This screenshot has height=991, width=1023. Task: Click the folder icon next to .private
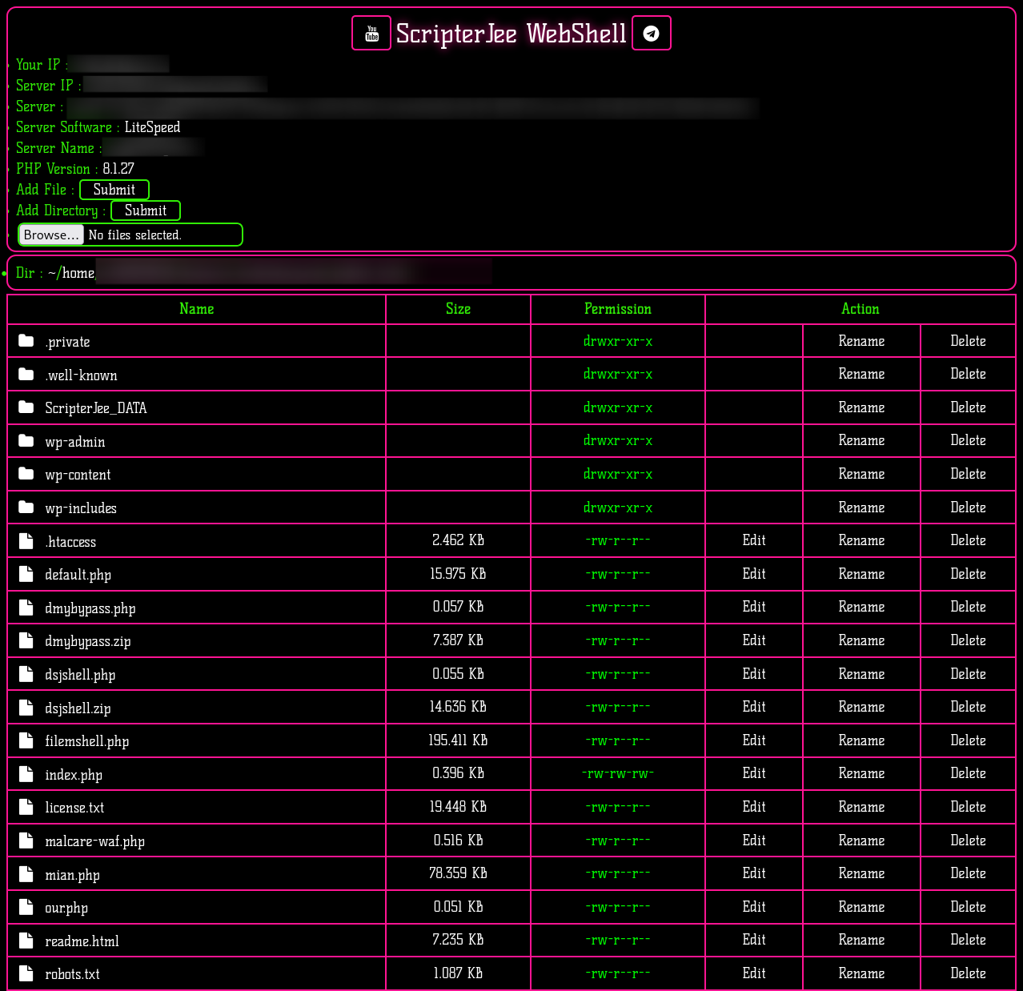[x=26, y=341]
